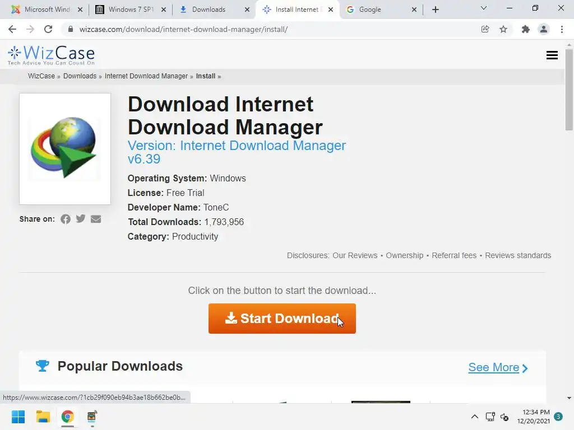Close the Microsoft Windows tab
This screenshot has width=574, height=430.
point(80,10)
